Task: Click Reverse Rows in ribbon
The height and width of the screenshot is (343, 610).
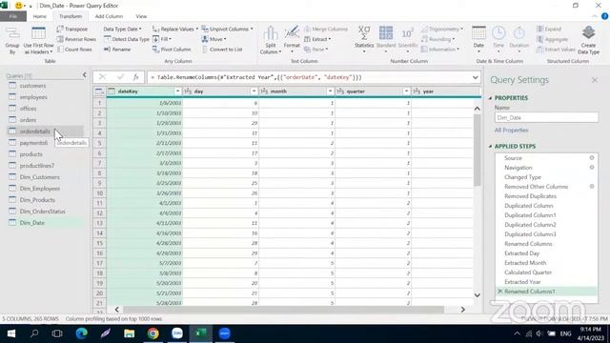Action: (76, 39)
